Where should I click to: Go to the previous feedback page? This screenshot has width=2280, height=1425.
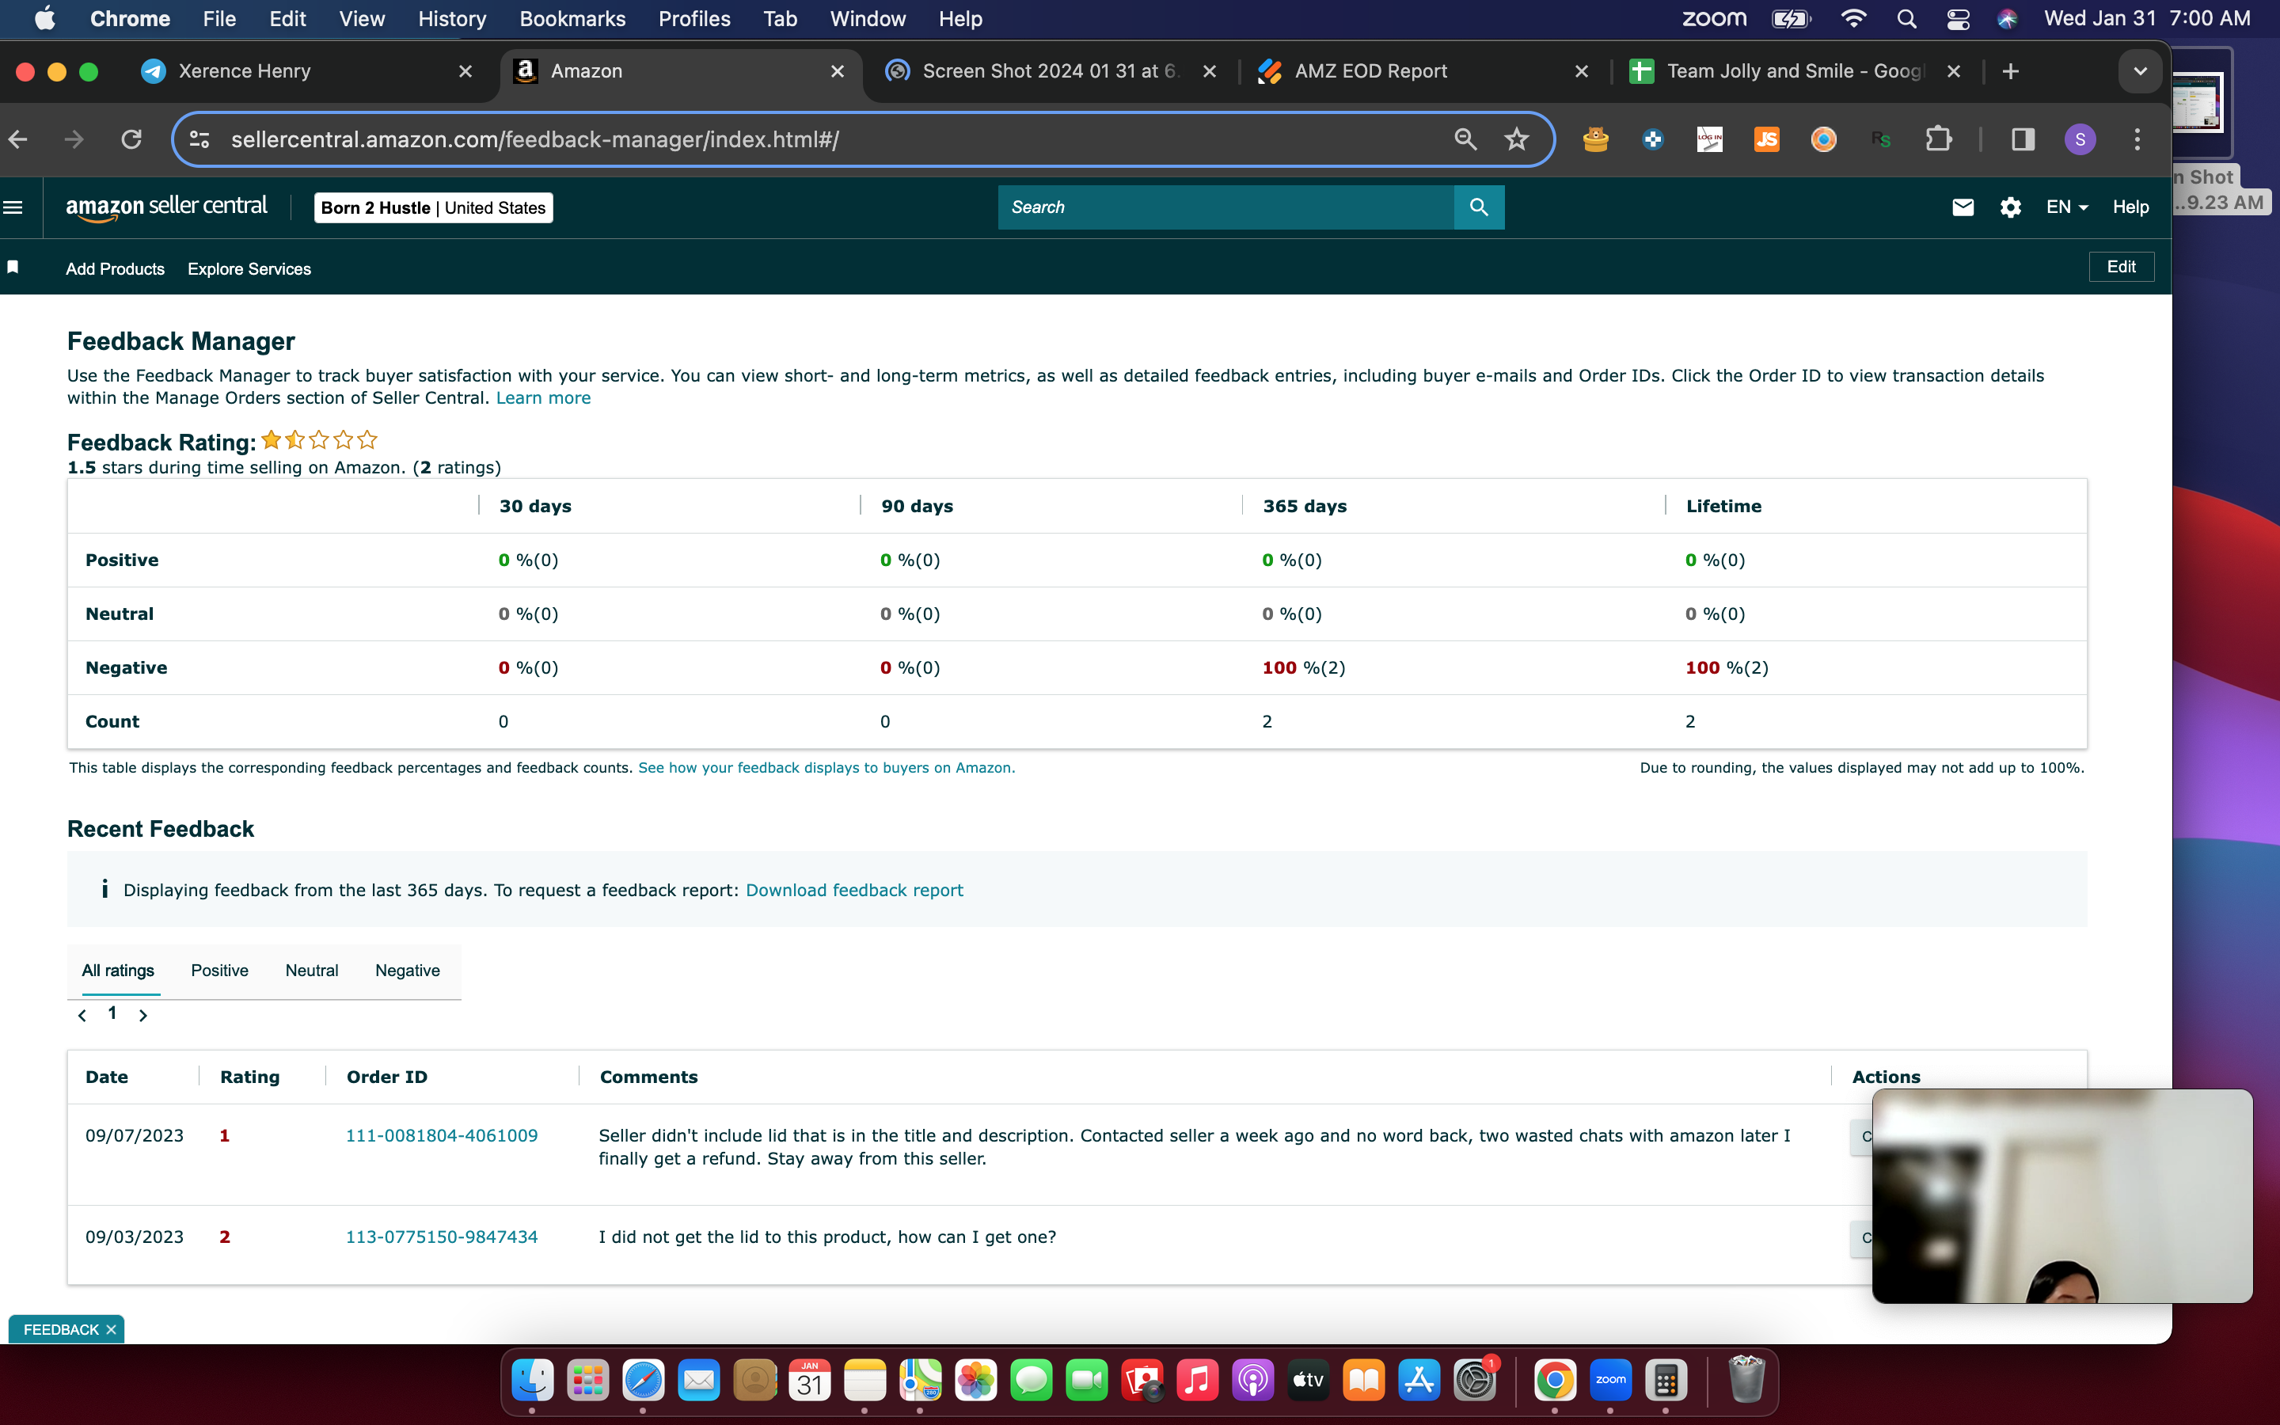click(x=83, y=1015)
